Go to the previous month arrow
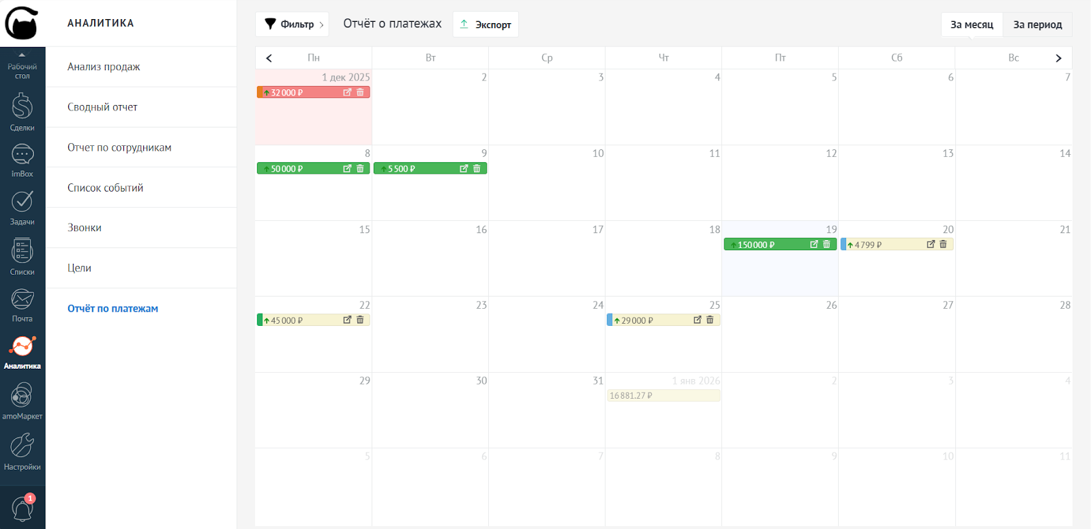This screenshot has height=529, width=1091. (269, 58)
